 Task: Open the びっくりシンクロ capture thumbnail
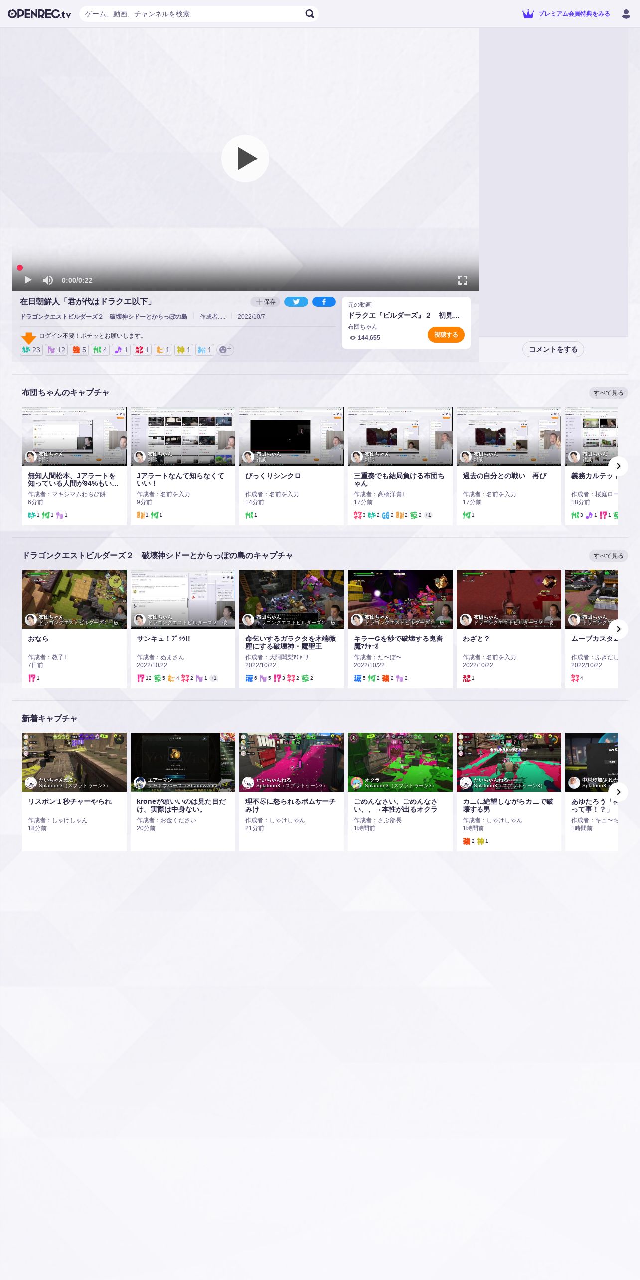(292, 436)
